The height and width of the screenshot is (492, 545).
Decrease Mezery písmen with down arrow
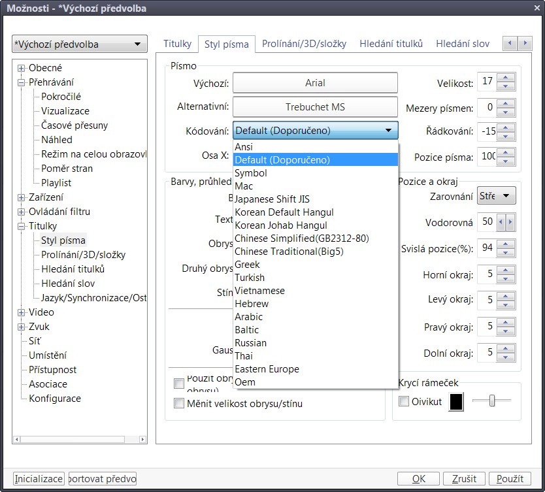pyautogui.click(x=506, y=111)
